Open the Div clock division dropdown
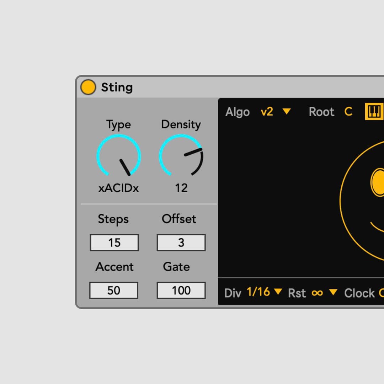The image size is (384, 384). (x=278, y=293)
